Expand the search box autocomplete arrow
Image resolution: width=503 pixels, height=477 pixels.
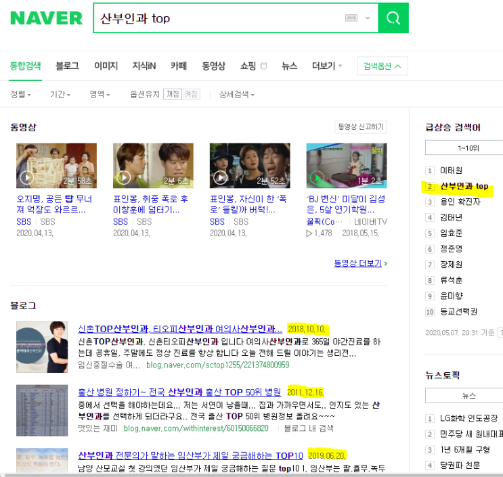tap(368, 18)
